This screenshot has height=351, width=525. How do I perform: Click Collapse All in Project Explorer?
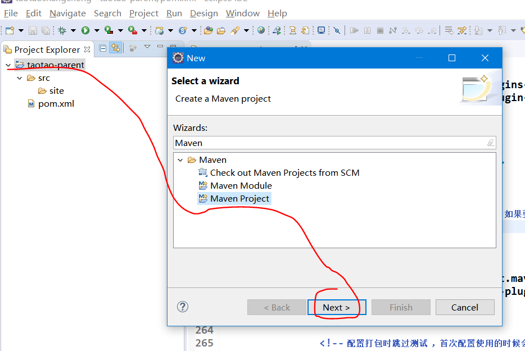tap(103, 48)
